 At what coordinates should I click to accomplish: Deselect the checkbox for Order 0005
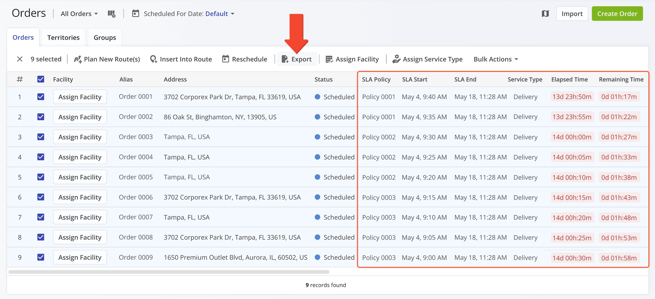pos(41,177)
